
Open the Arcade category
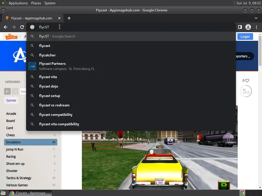(11, 114)
